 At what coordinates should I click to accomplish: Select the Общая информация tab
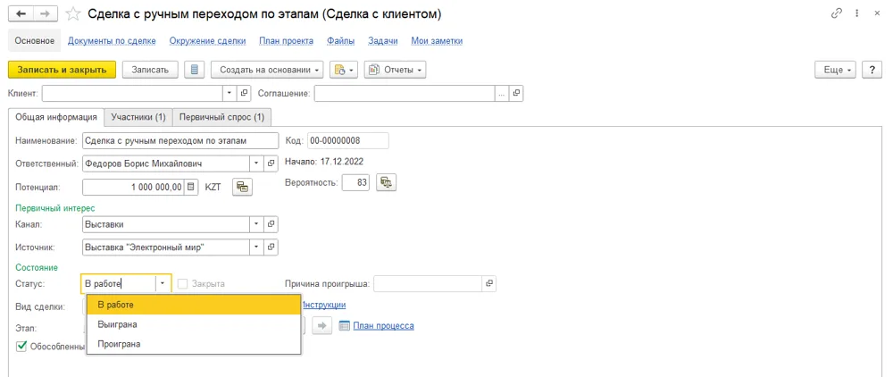pyautogui.click(x=55, y=117)
